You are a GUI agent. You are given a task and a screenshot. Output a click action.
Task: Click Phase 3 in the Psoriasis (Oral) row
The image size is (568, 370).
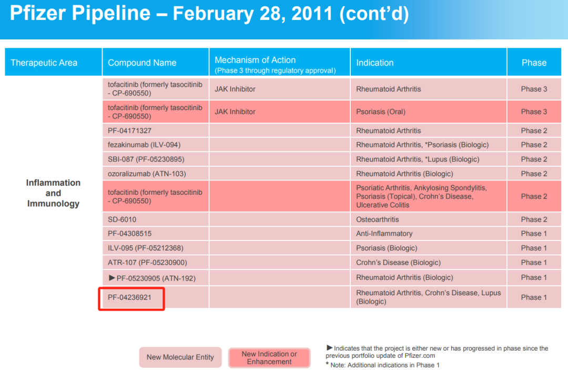point(534,112)
